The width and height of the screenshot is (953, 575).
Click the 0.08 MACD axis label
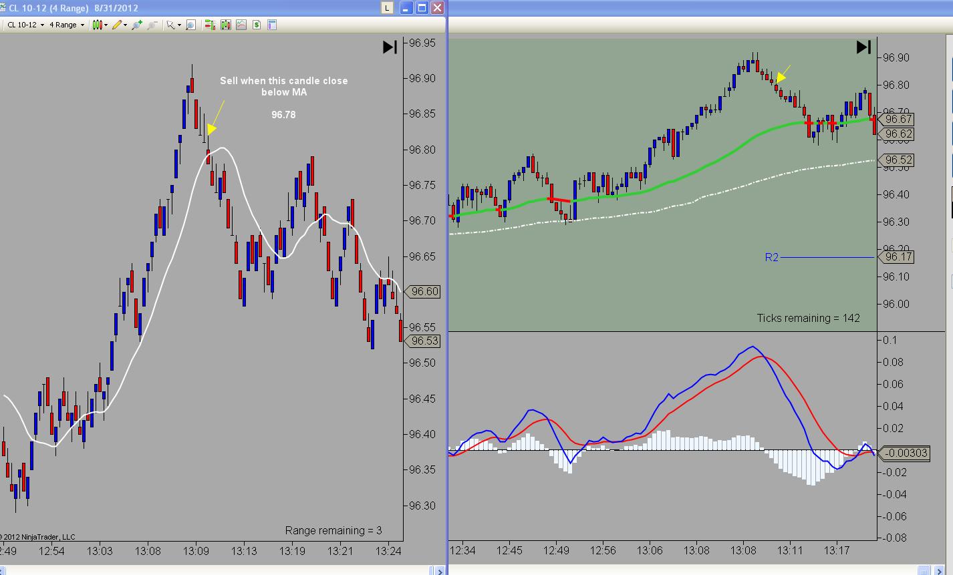893,362
